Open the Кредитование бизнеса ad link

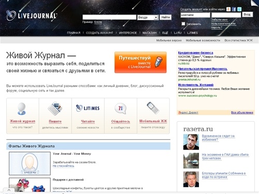click(x=195, y=53)
